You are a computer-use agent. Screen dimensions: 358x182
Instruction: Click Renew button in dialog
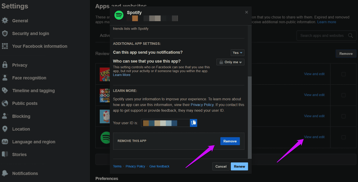239,166
